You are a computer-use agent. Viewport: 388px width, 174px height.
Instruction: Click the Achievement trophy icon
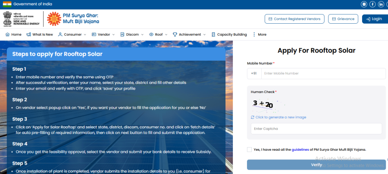coord(175,34)
